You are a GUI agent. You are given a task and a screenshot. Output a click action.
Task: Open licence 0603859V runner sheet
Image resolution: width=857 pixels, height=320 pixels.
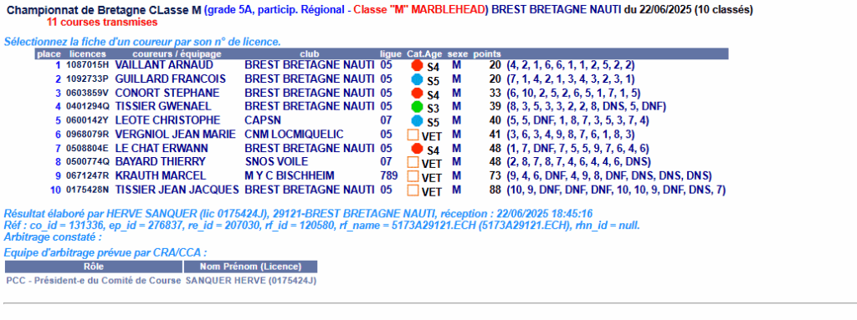click(87, 93)
